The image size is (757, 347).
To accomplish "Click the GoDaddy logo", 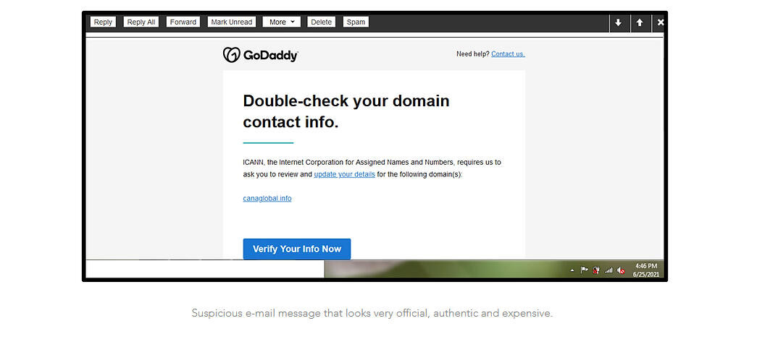I will tap(260, 54).
